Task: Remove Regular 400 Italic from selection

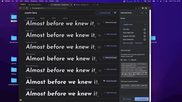Action: pyautogui.click(x=144, y=36)
